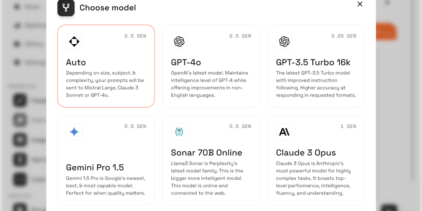This screenshot has height=211, width=422.
Task: Click the Claude 3 Opus description text
Action: point(313,178)
